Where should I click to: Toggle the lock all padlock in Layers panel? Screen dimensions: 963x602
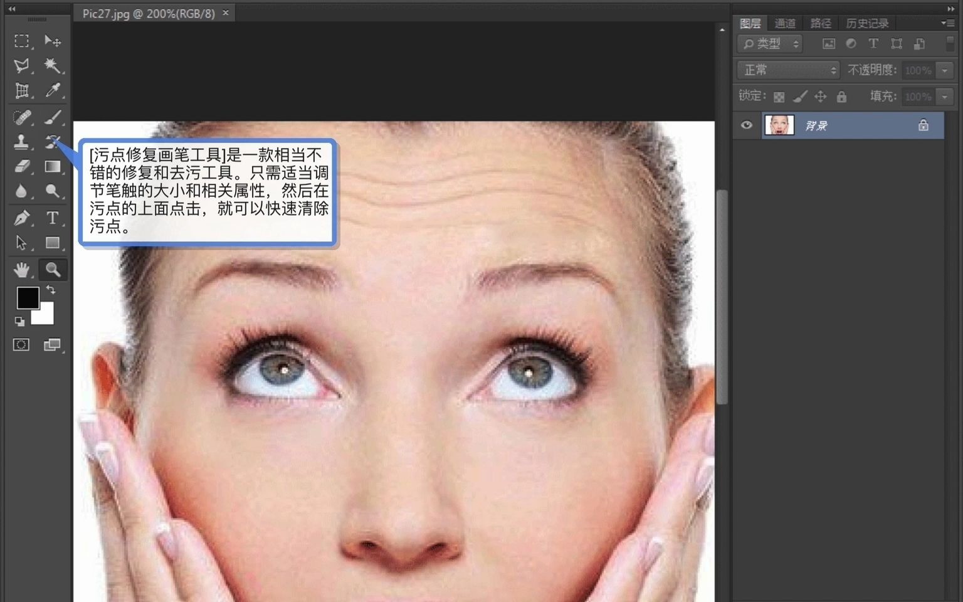842,97
